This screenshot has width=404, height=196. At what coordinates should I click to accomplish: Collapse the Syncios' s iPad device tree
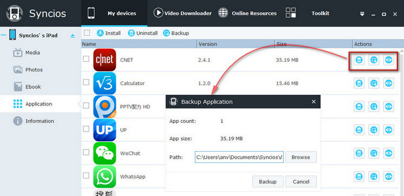coord(4,35)
